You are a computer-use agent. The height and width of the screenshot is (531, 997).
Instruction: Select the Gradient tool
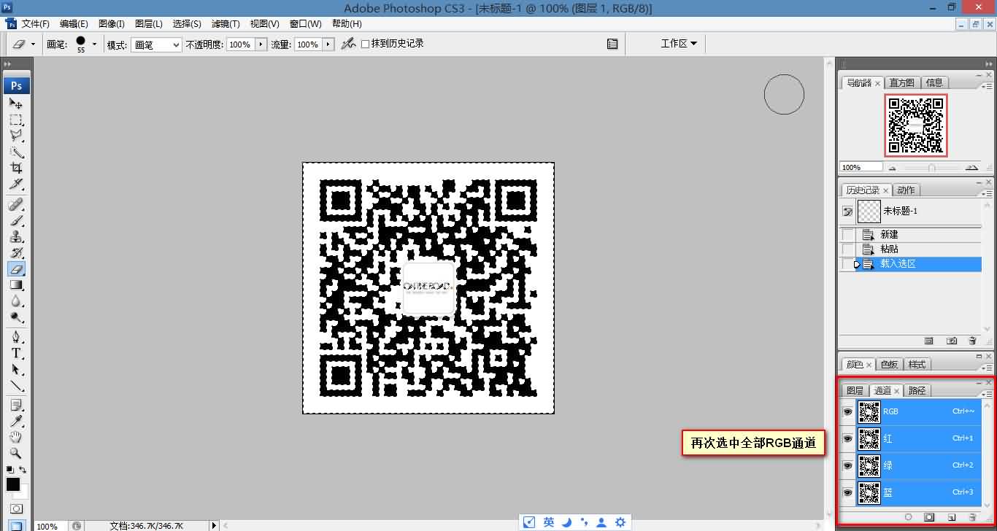(16, 284)
